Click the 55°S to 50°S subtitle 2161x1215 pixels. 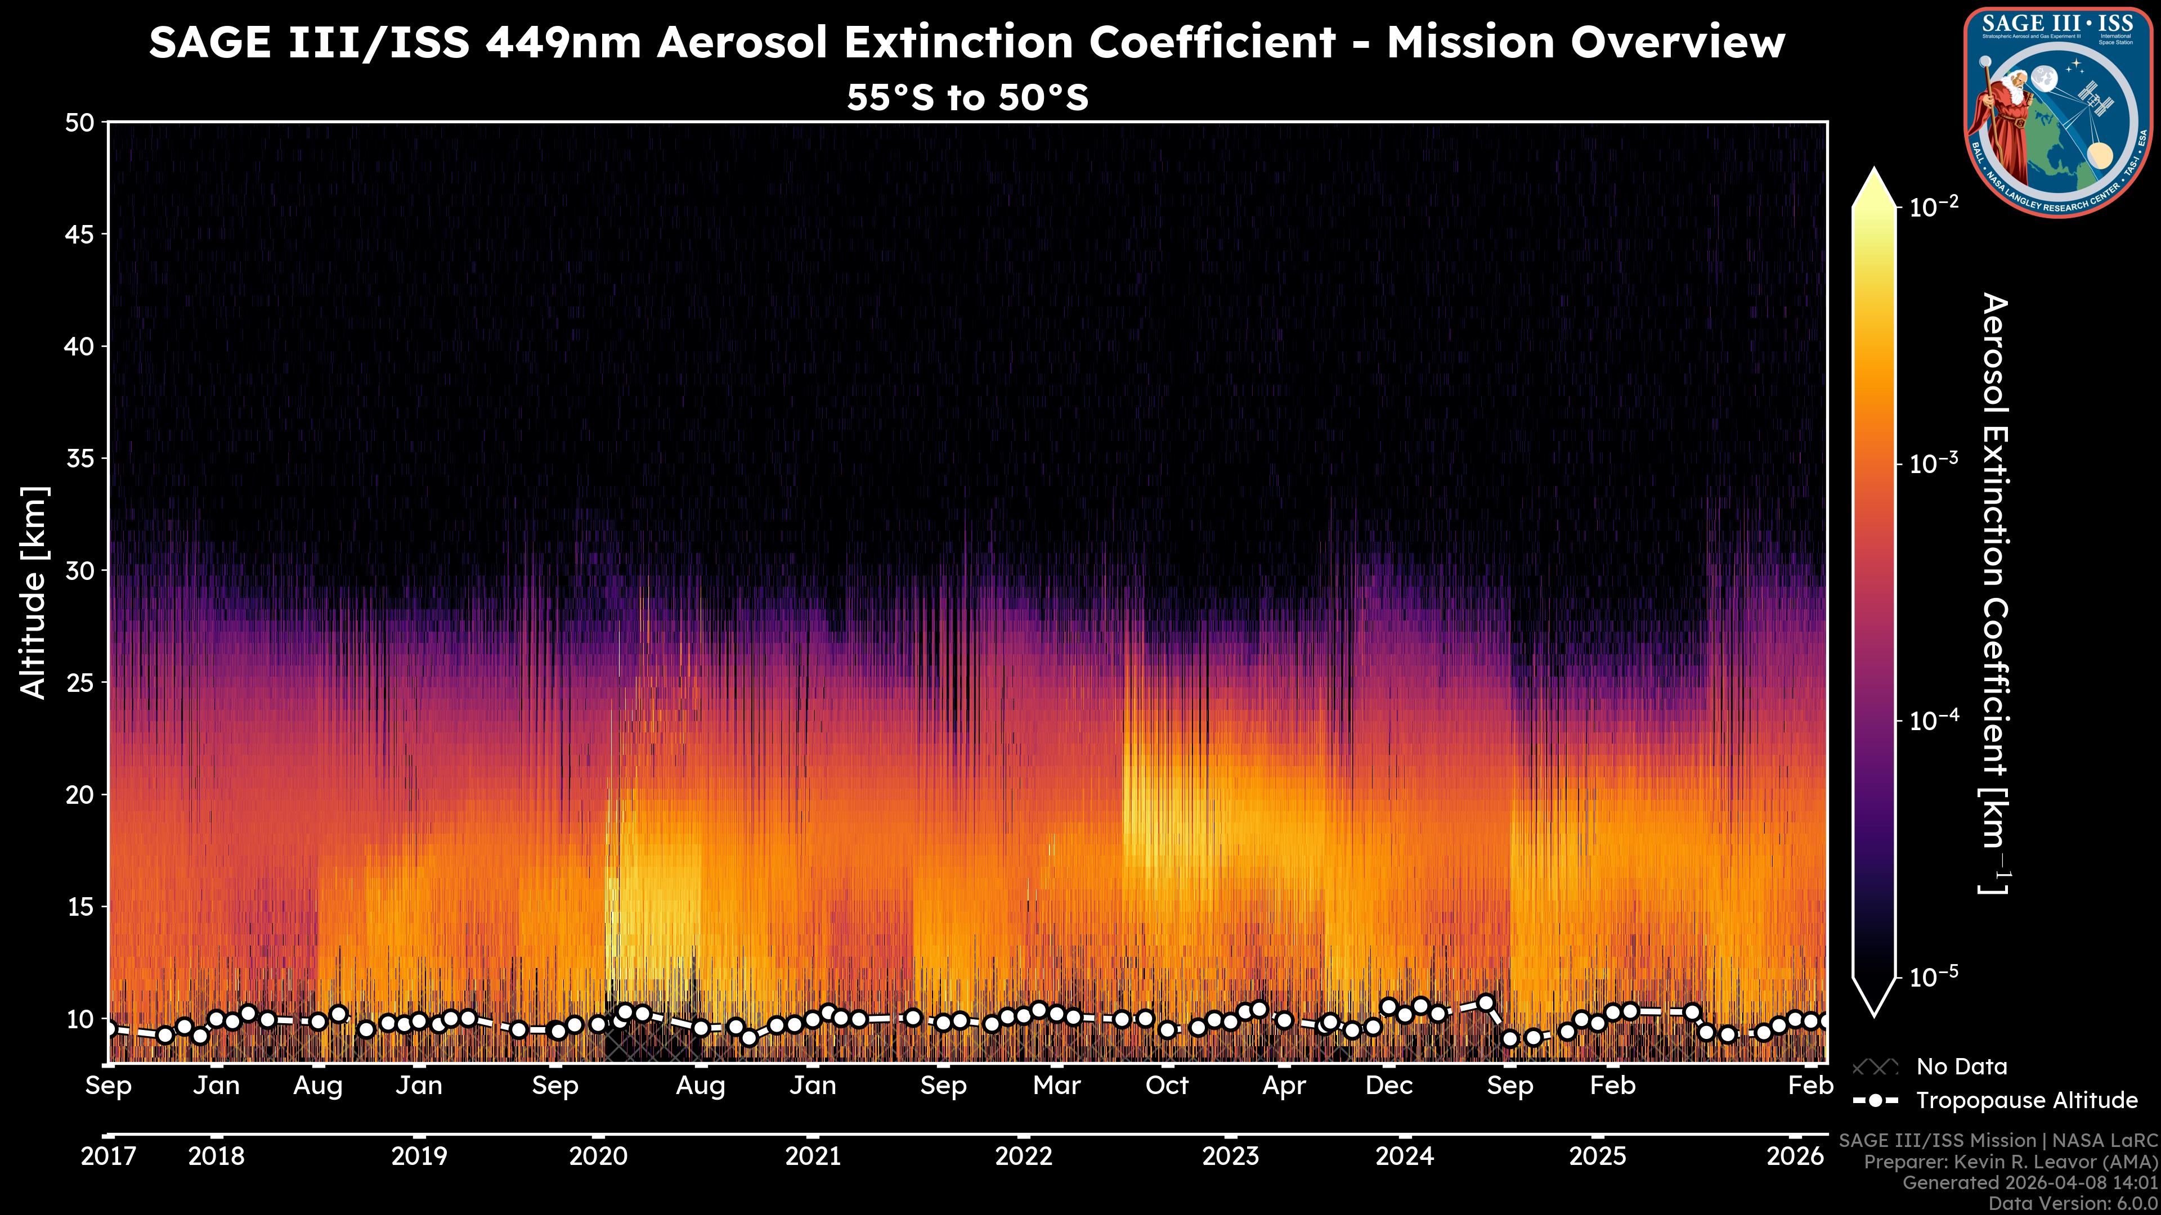[966, 97]
